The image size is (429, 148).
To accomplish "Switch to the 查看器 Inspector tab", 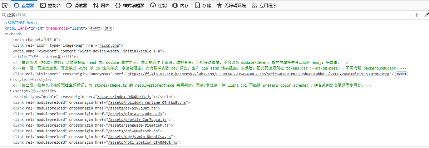I will tap(24, 5).
